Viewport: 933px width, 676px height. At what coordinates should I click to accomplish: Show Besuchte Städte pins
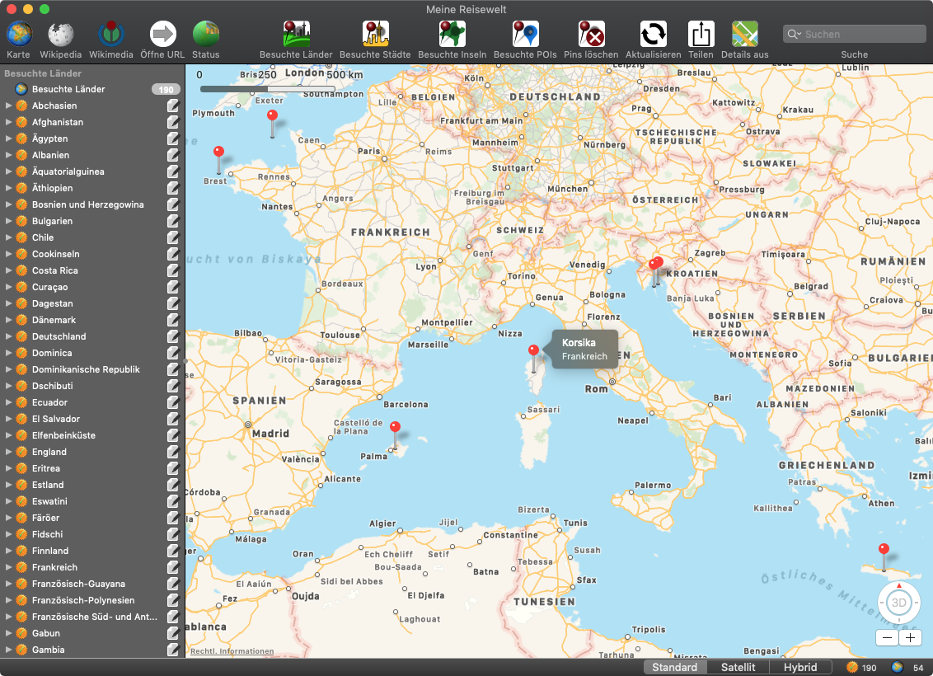[x=376, y=35]
